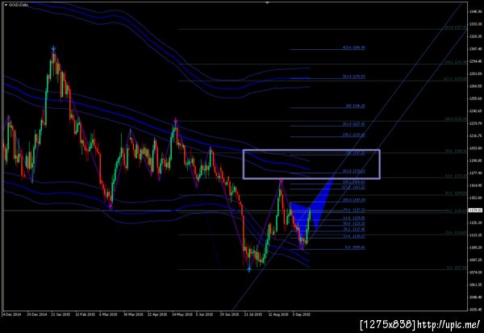Click the '21 Jul 2015' date label
Image resolution: width=484 pixels, height=333 pixels.
253,314
